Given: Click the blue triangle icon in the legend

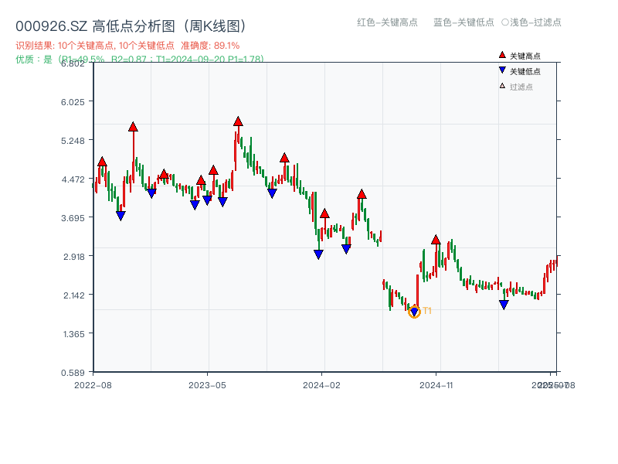Looking at the screenshot, I should point(502,71).
